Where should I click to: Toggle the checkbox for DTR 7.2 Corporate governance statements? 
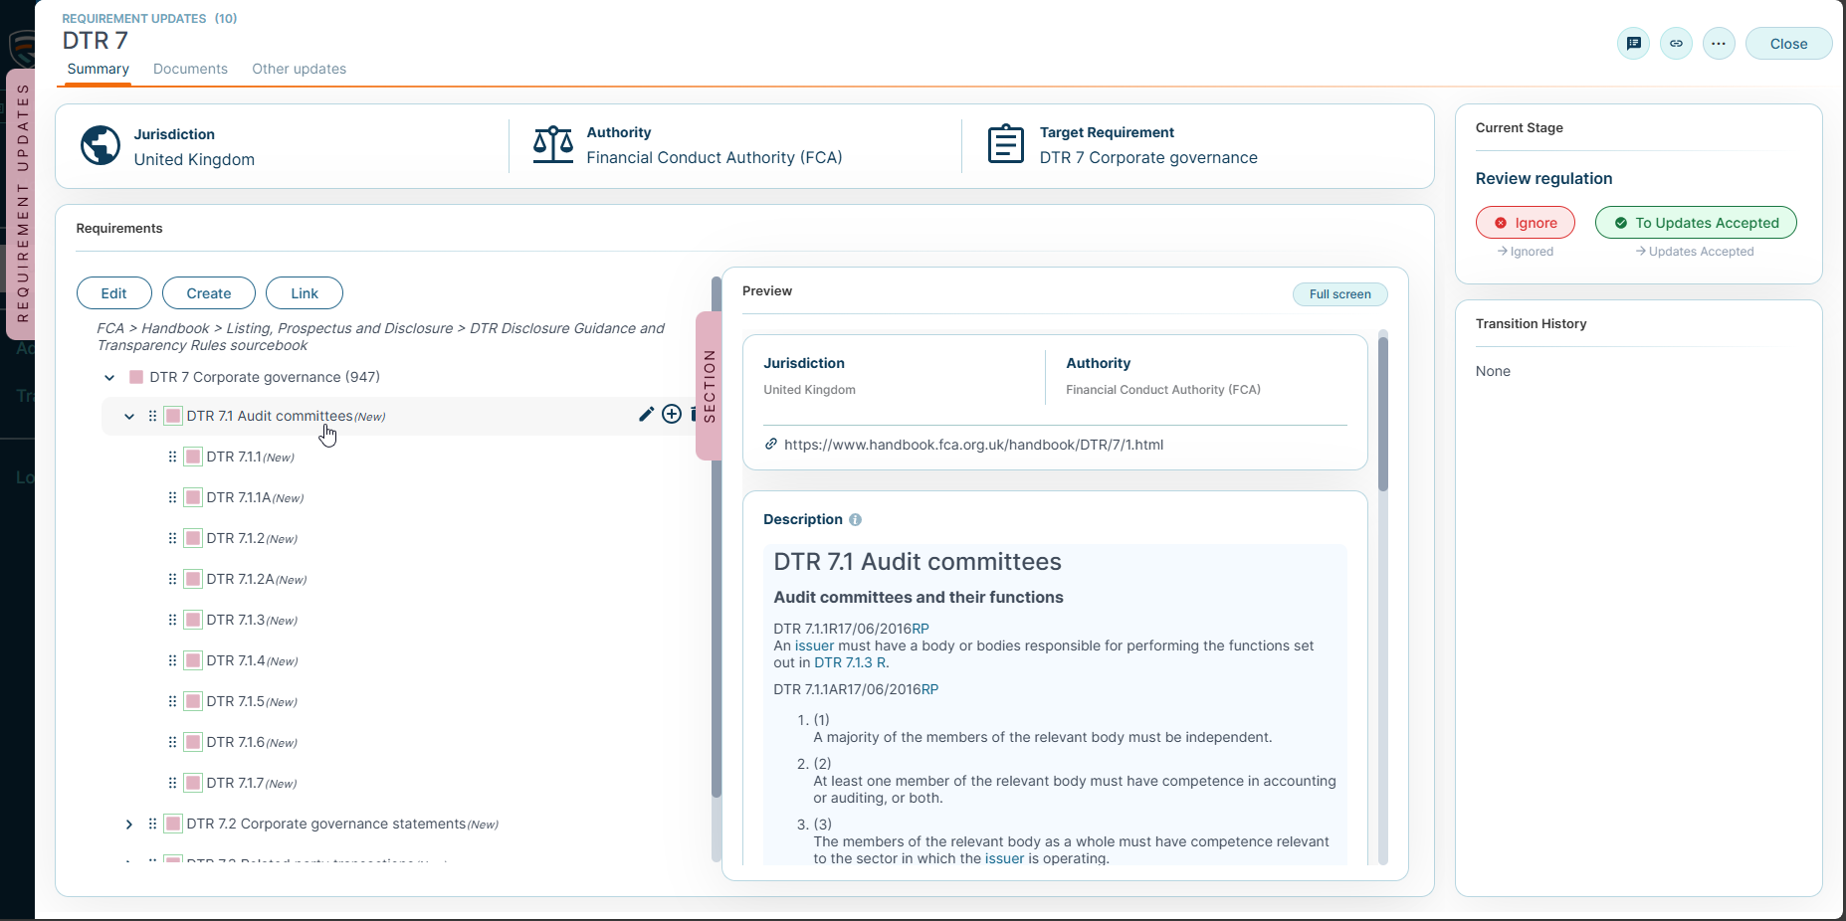point(173,824)
